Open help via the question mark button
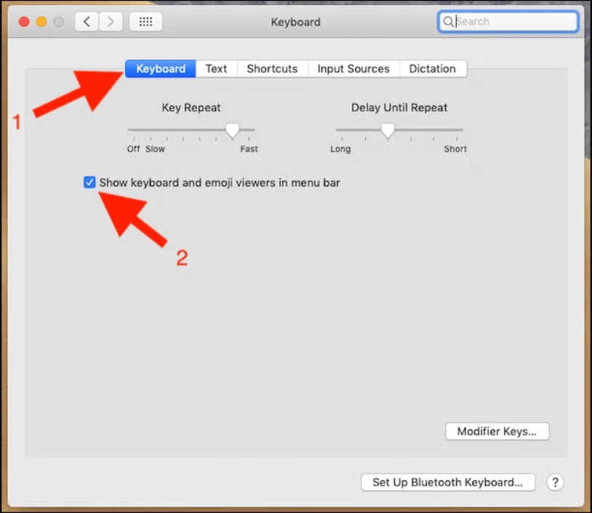This screenshot has width=592, height=513. (x=555, y=482)
